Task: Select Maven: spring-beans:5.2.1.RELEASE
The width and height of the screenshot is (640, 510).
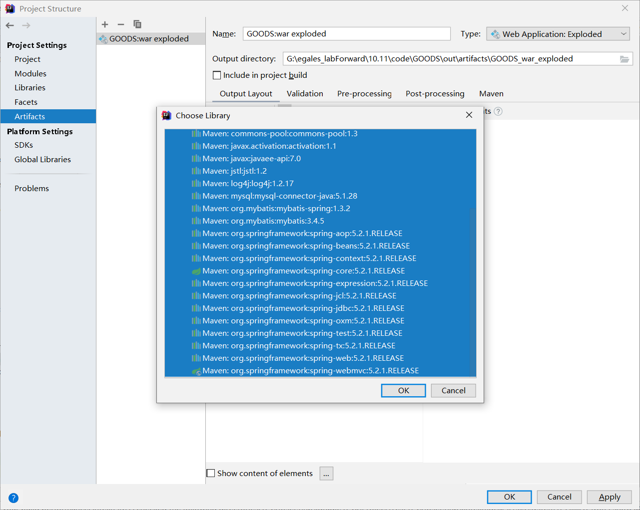Action: [320, 246]
